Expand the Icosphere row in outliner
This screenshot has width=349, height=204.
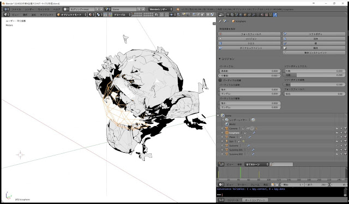(x=222, y=133)
